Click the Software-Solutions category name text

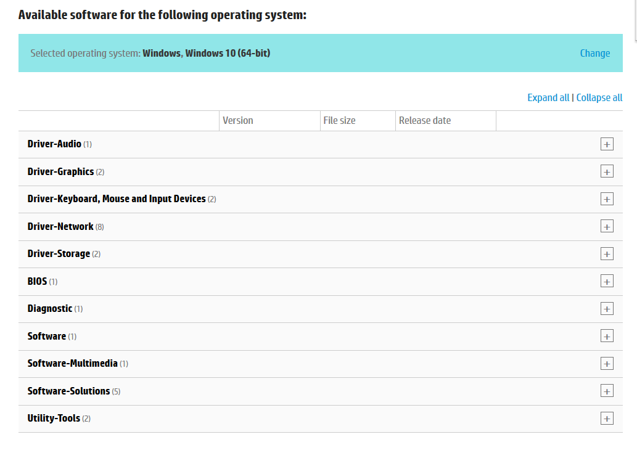pos(68,391)
